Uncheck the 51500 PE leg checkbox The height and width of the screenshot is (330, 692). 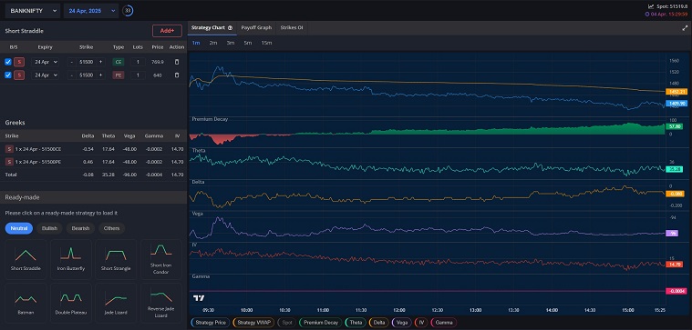(8, 75)
